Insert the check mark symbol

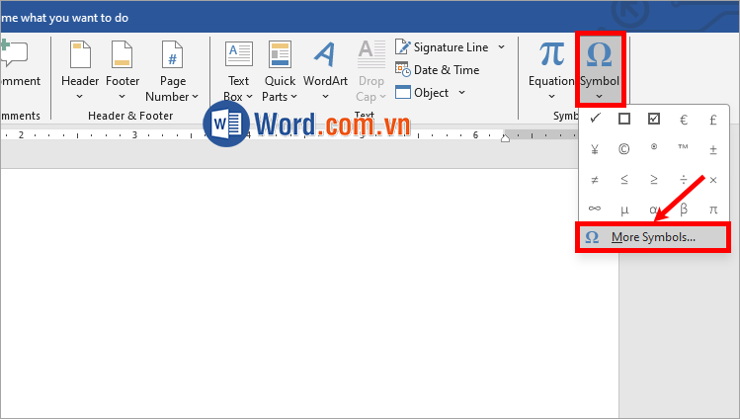595,119
